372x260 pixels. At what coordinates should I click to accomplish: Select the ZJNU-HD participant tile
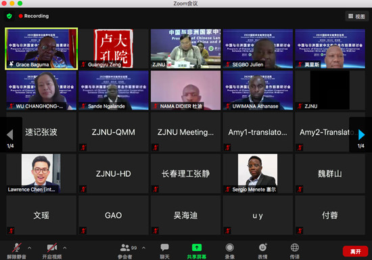point(114,173)
